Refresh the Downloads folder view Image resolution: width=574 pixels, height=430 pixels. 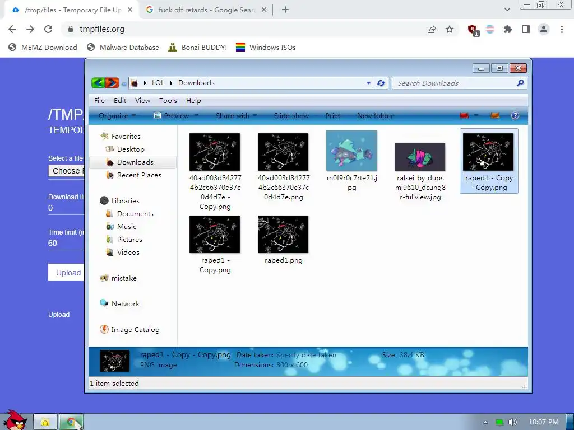coord(381,83)
